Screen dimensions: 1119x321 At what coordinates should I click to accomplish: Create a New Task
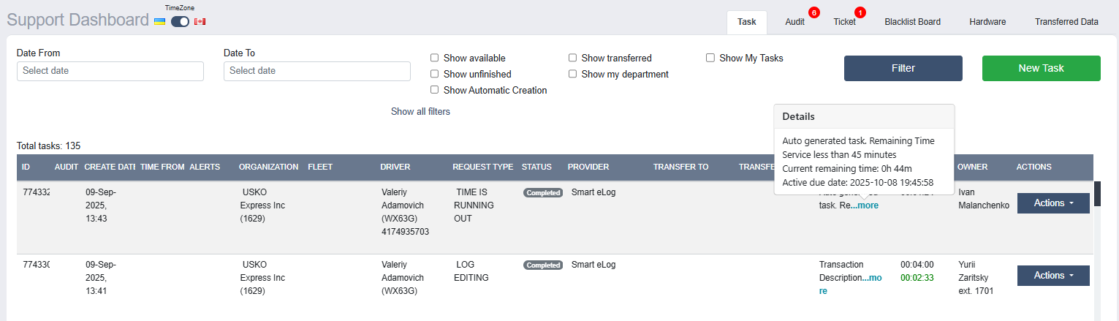(x=1042, y=68)
